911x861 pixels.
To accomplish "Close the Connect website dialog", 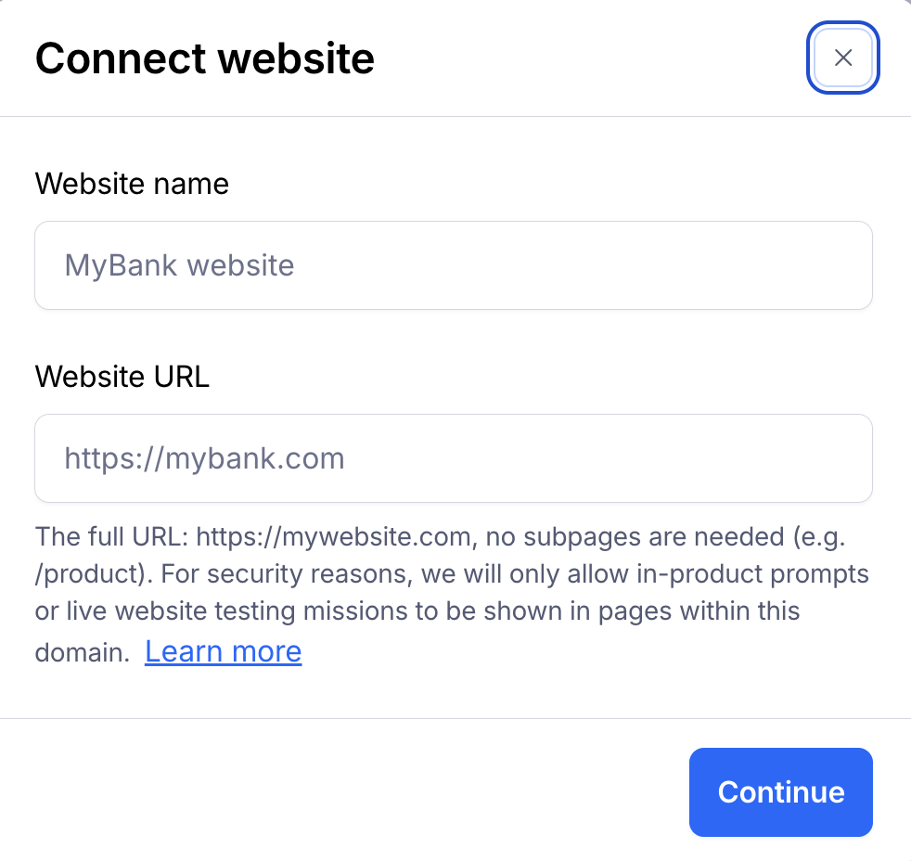I will (x=842, y=58).
